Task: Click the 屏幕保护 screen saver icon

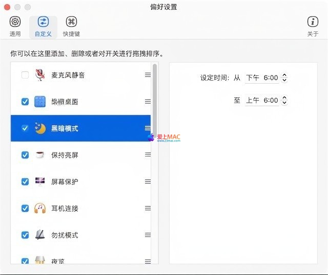Action: [40, 182]
